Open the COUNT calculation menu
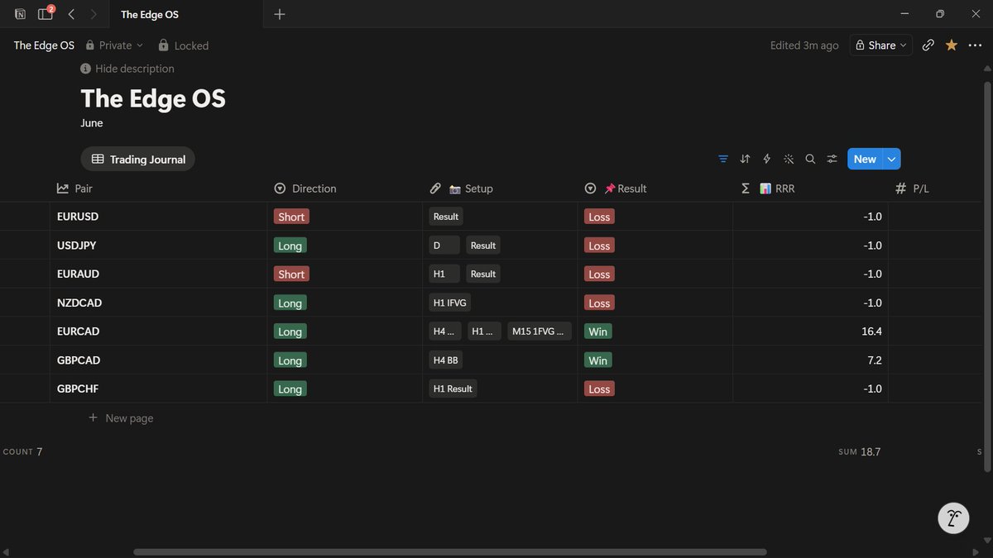993x558 pixels. point(22,452)
